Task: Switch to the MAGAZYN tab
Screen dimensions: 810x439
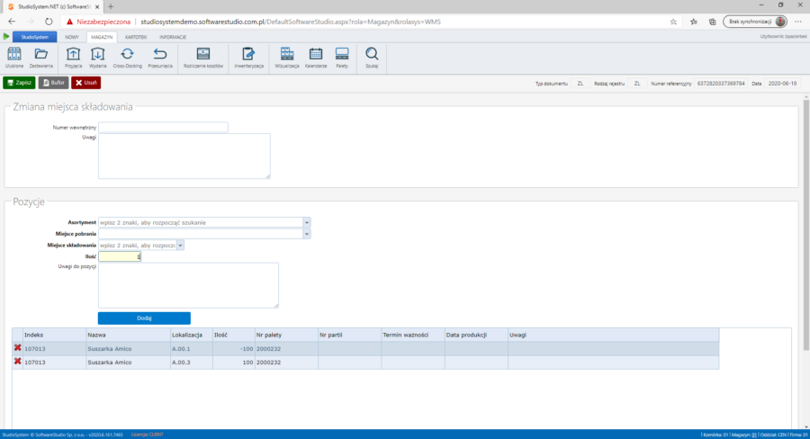Action: click(x=102, y=37)
